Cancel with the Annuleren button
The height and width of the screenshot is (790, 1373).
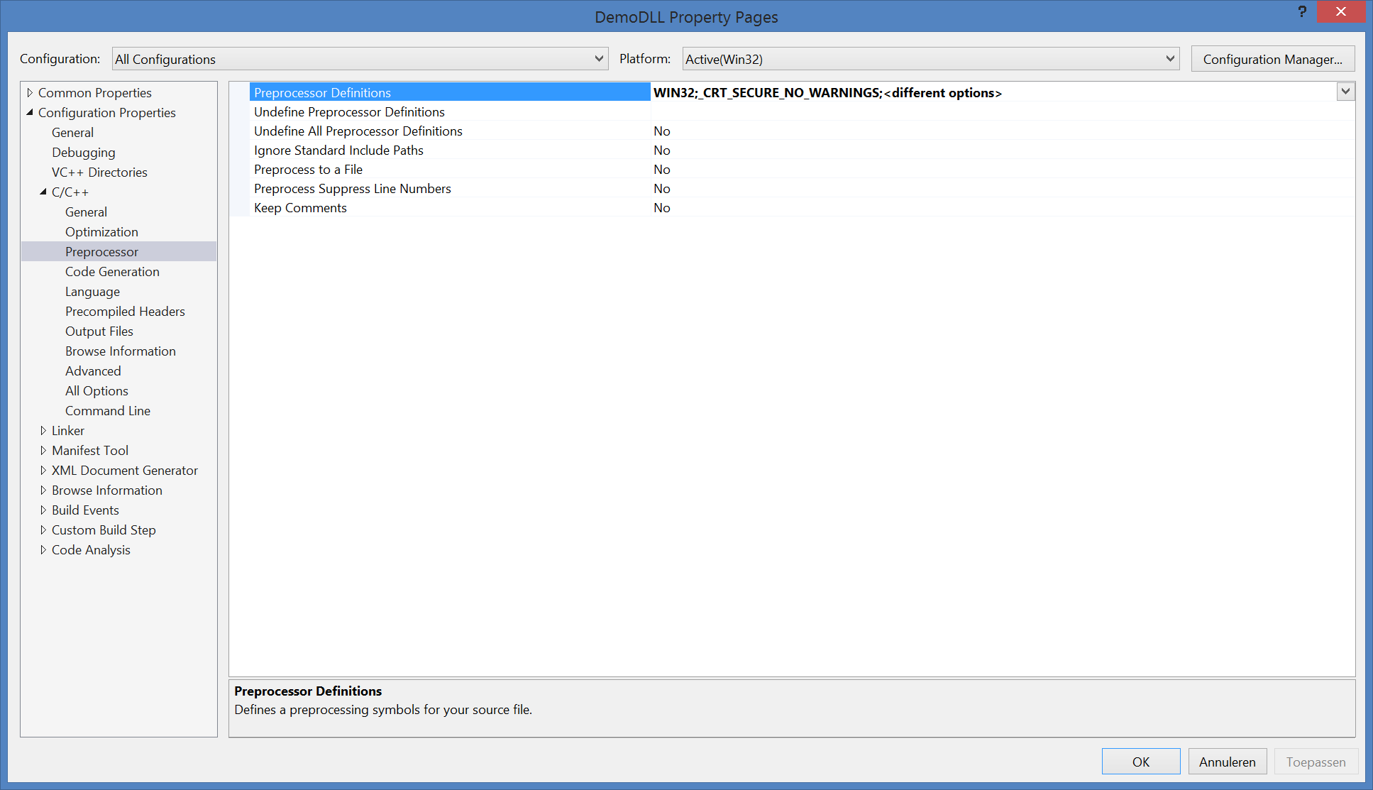[x=1228, y=762]
